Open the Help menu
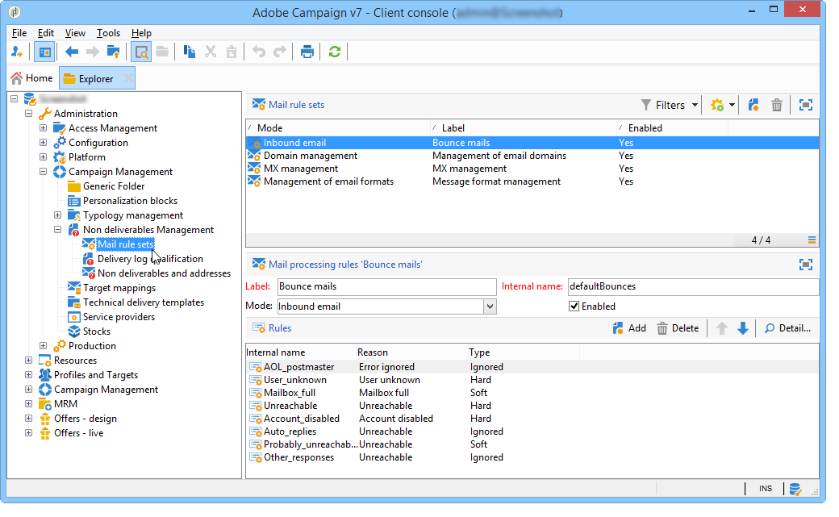This screenshot has height=517, width=839. 141,32
